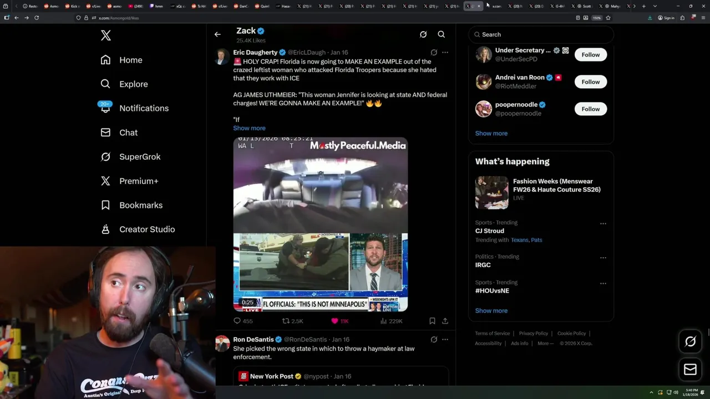Open the quoted New York Post tweet

341,377
